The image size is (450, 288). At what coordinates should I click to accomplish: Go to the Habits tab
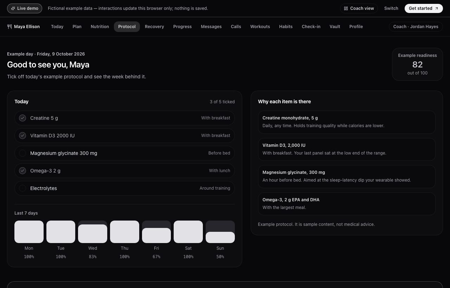point(286,27)
